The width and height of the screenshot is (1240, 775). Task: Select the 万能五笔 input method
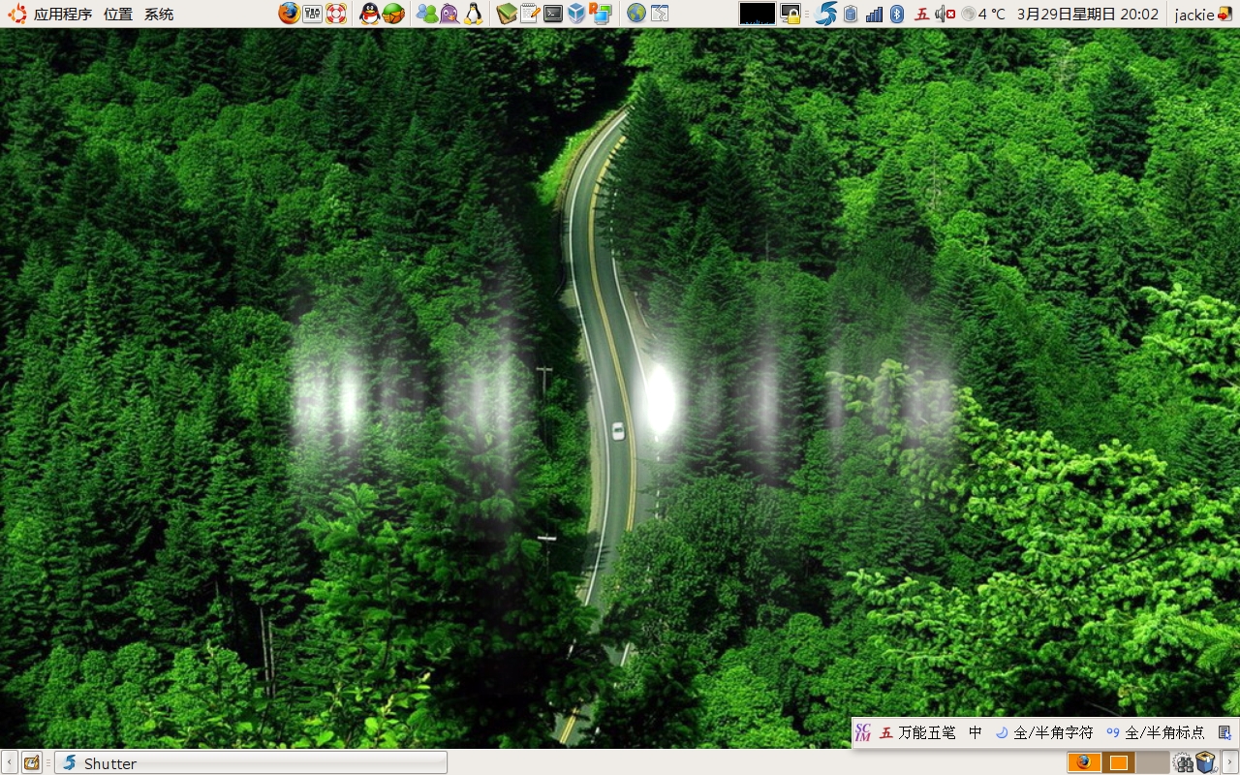916,732
